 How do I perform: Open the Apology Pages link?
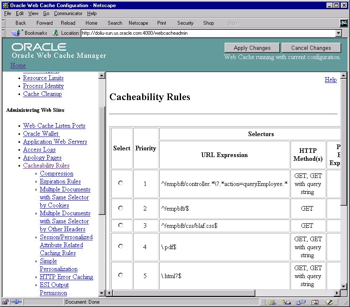point(42,157)
